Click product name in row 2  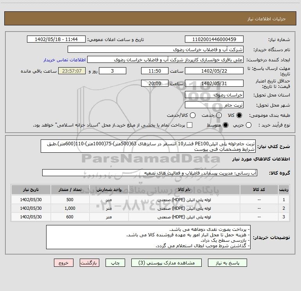(184, 208)
